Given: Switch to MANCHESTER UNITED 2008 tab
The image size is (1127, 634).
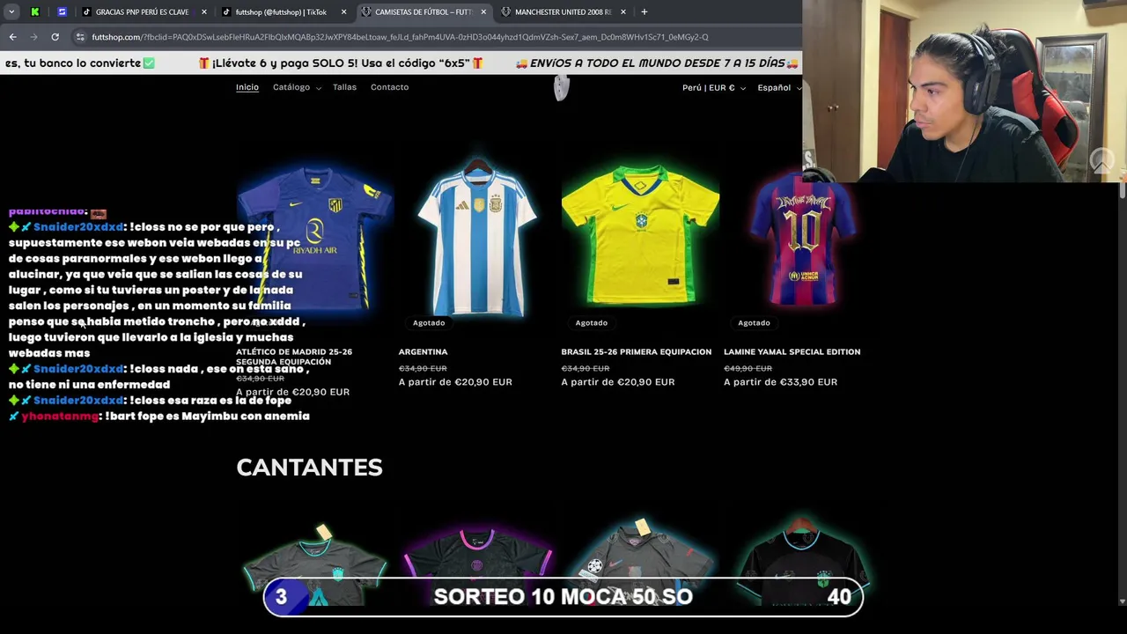Looking at the screenshot, I should coord(563,12).
